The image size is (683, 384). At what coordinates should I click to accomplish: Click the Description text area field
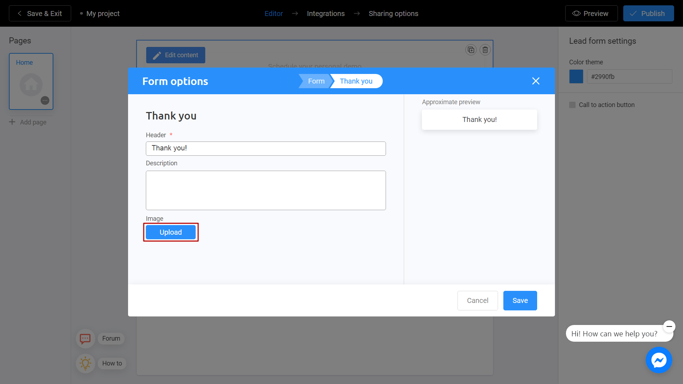click(x=265, y=190)
